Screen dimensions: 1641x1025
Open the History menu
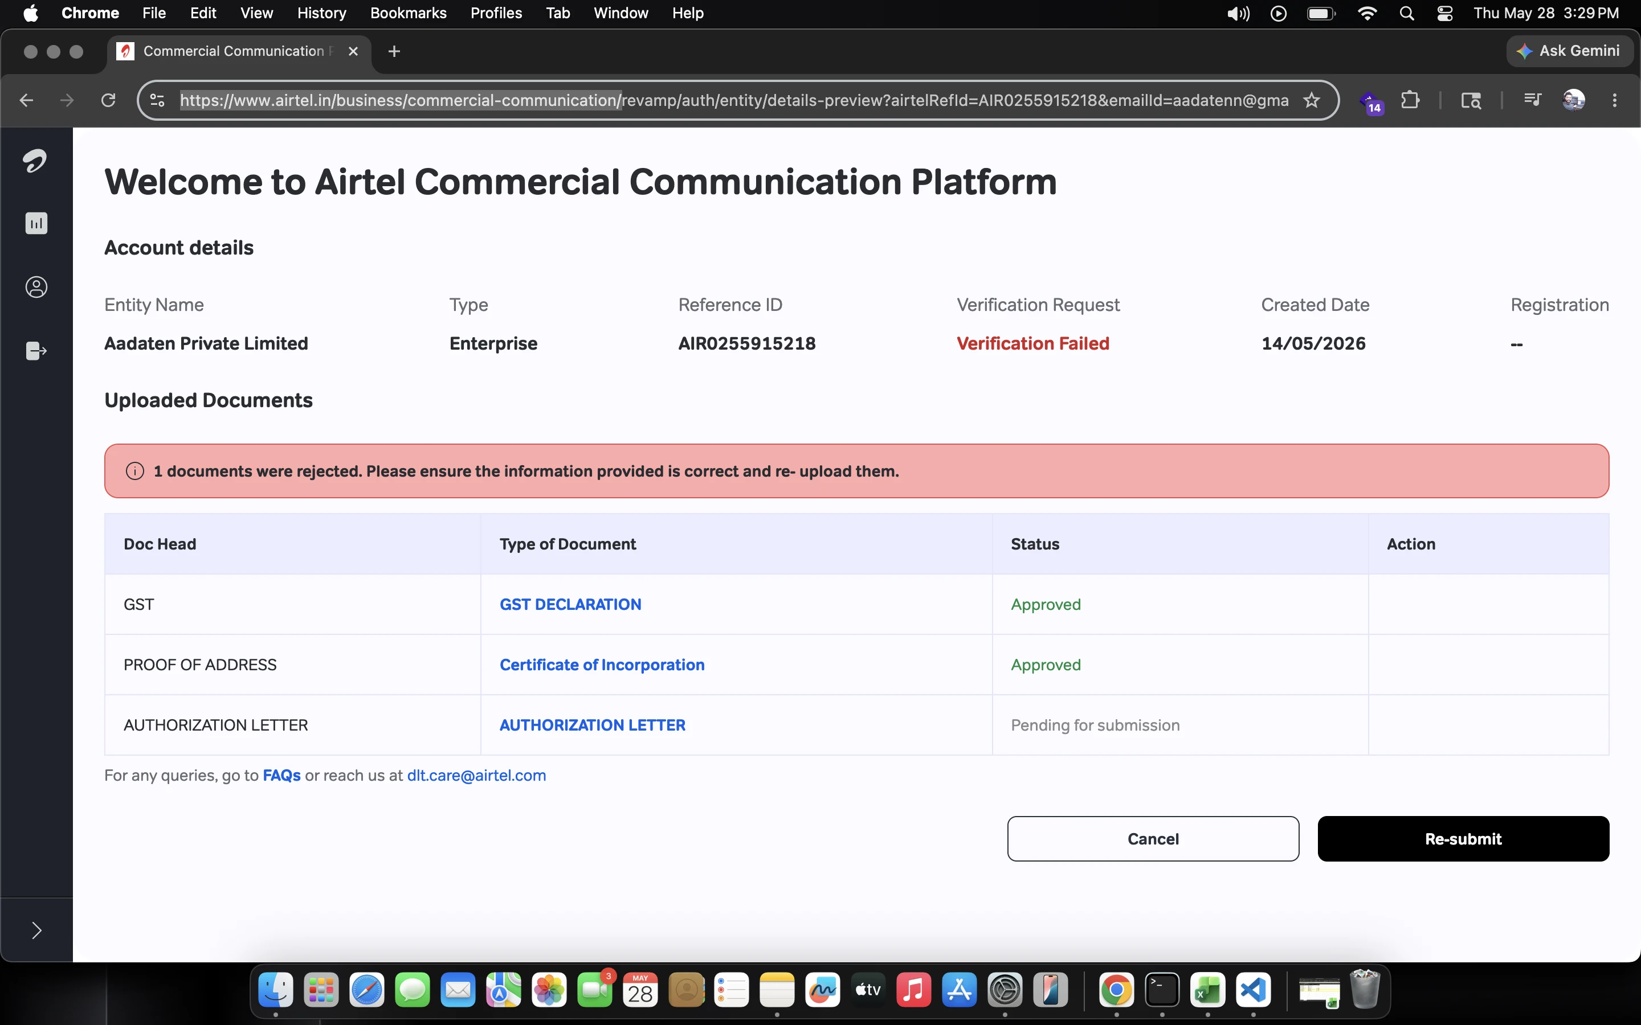(x=321, y=13)
